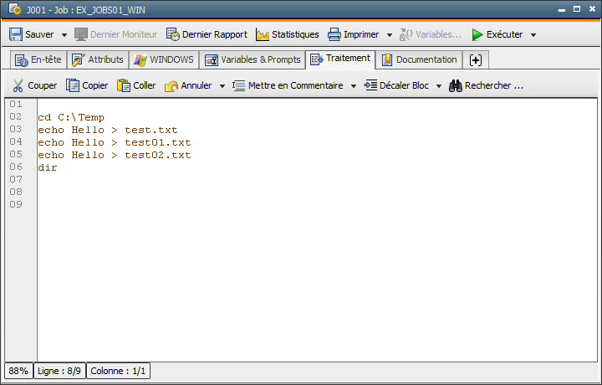Switch to the En-tête tab
This screenshot has height=385, width=602.
coord(38,60)
